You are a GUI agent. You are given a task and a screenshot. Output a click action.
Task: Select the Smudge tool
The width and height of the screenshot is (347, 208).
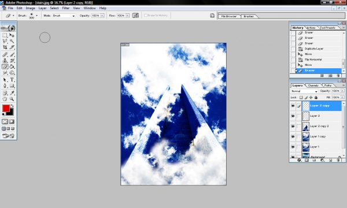click(x=5, y=72)
